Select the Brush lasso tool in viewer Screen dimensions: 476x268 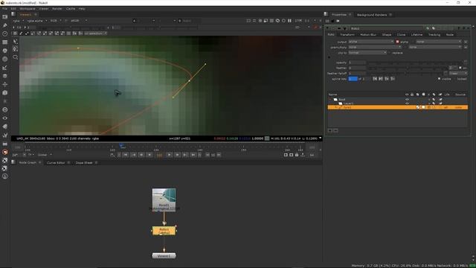click(15, 57)
